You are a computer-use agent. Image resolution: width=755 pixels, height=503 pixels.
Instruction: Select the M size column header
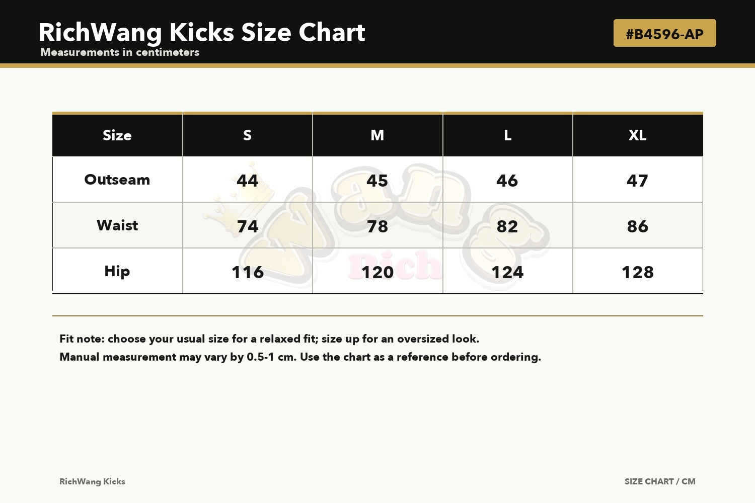[x=377, y=135]
